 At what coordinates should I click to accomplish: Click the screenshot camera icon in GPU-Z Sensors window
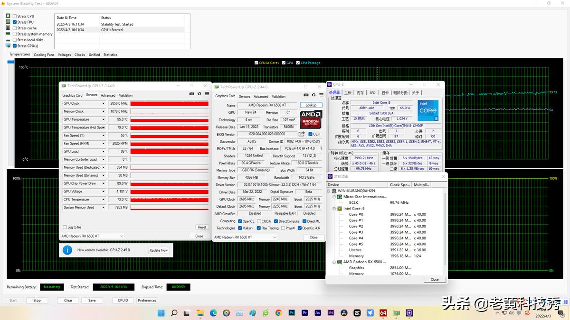pyautogui.click(x=192, y=94)
